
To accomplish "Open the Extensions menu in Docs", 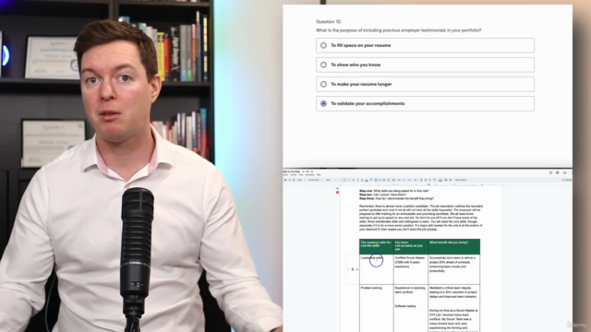I will coord(310,174).
